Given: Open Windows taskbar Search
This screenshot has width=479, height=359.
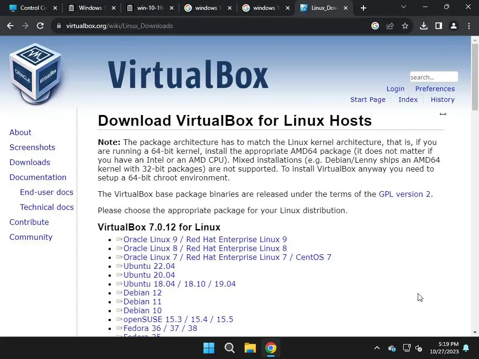Looking at the screenshot, I should point(229,348).
